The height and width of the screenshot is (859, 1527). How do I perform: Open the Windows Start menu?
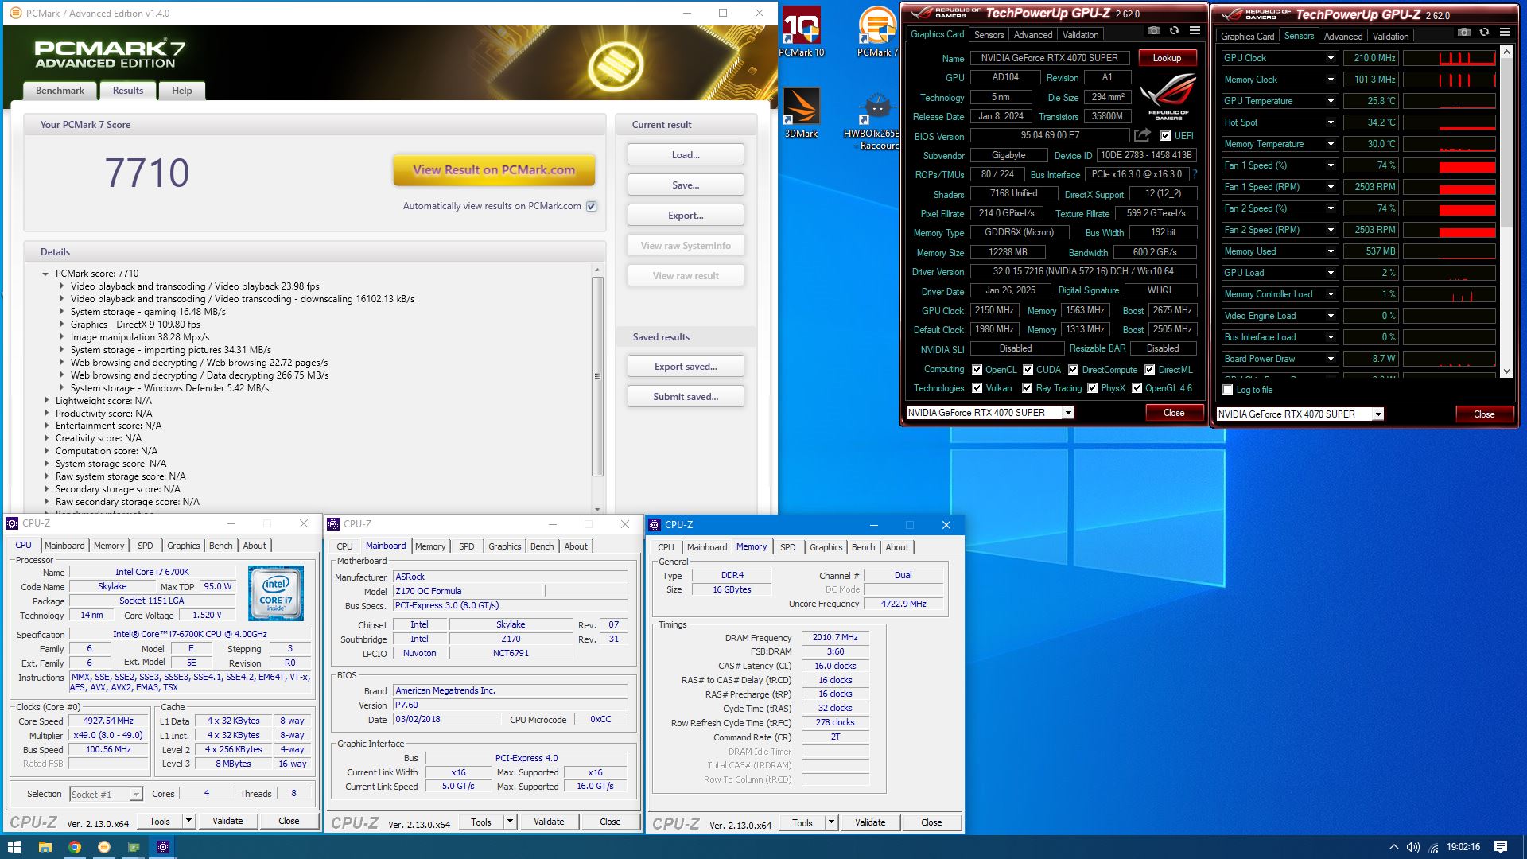[14, 847]
